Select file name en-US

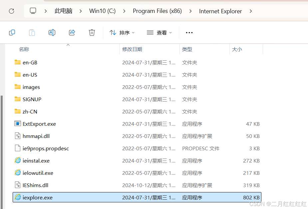pyautogui.click(x=30, y=75)
